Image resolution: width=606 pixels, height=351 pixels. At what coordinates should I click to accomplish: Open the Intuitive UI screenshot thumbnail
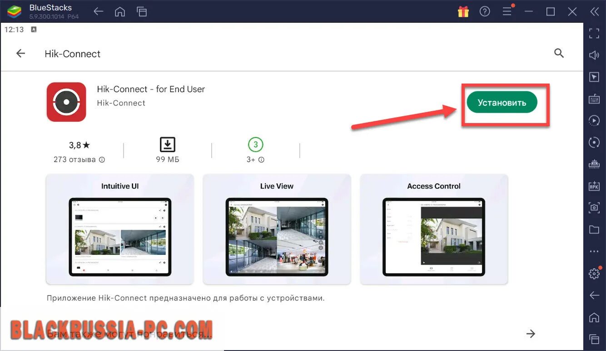point(120,229)
